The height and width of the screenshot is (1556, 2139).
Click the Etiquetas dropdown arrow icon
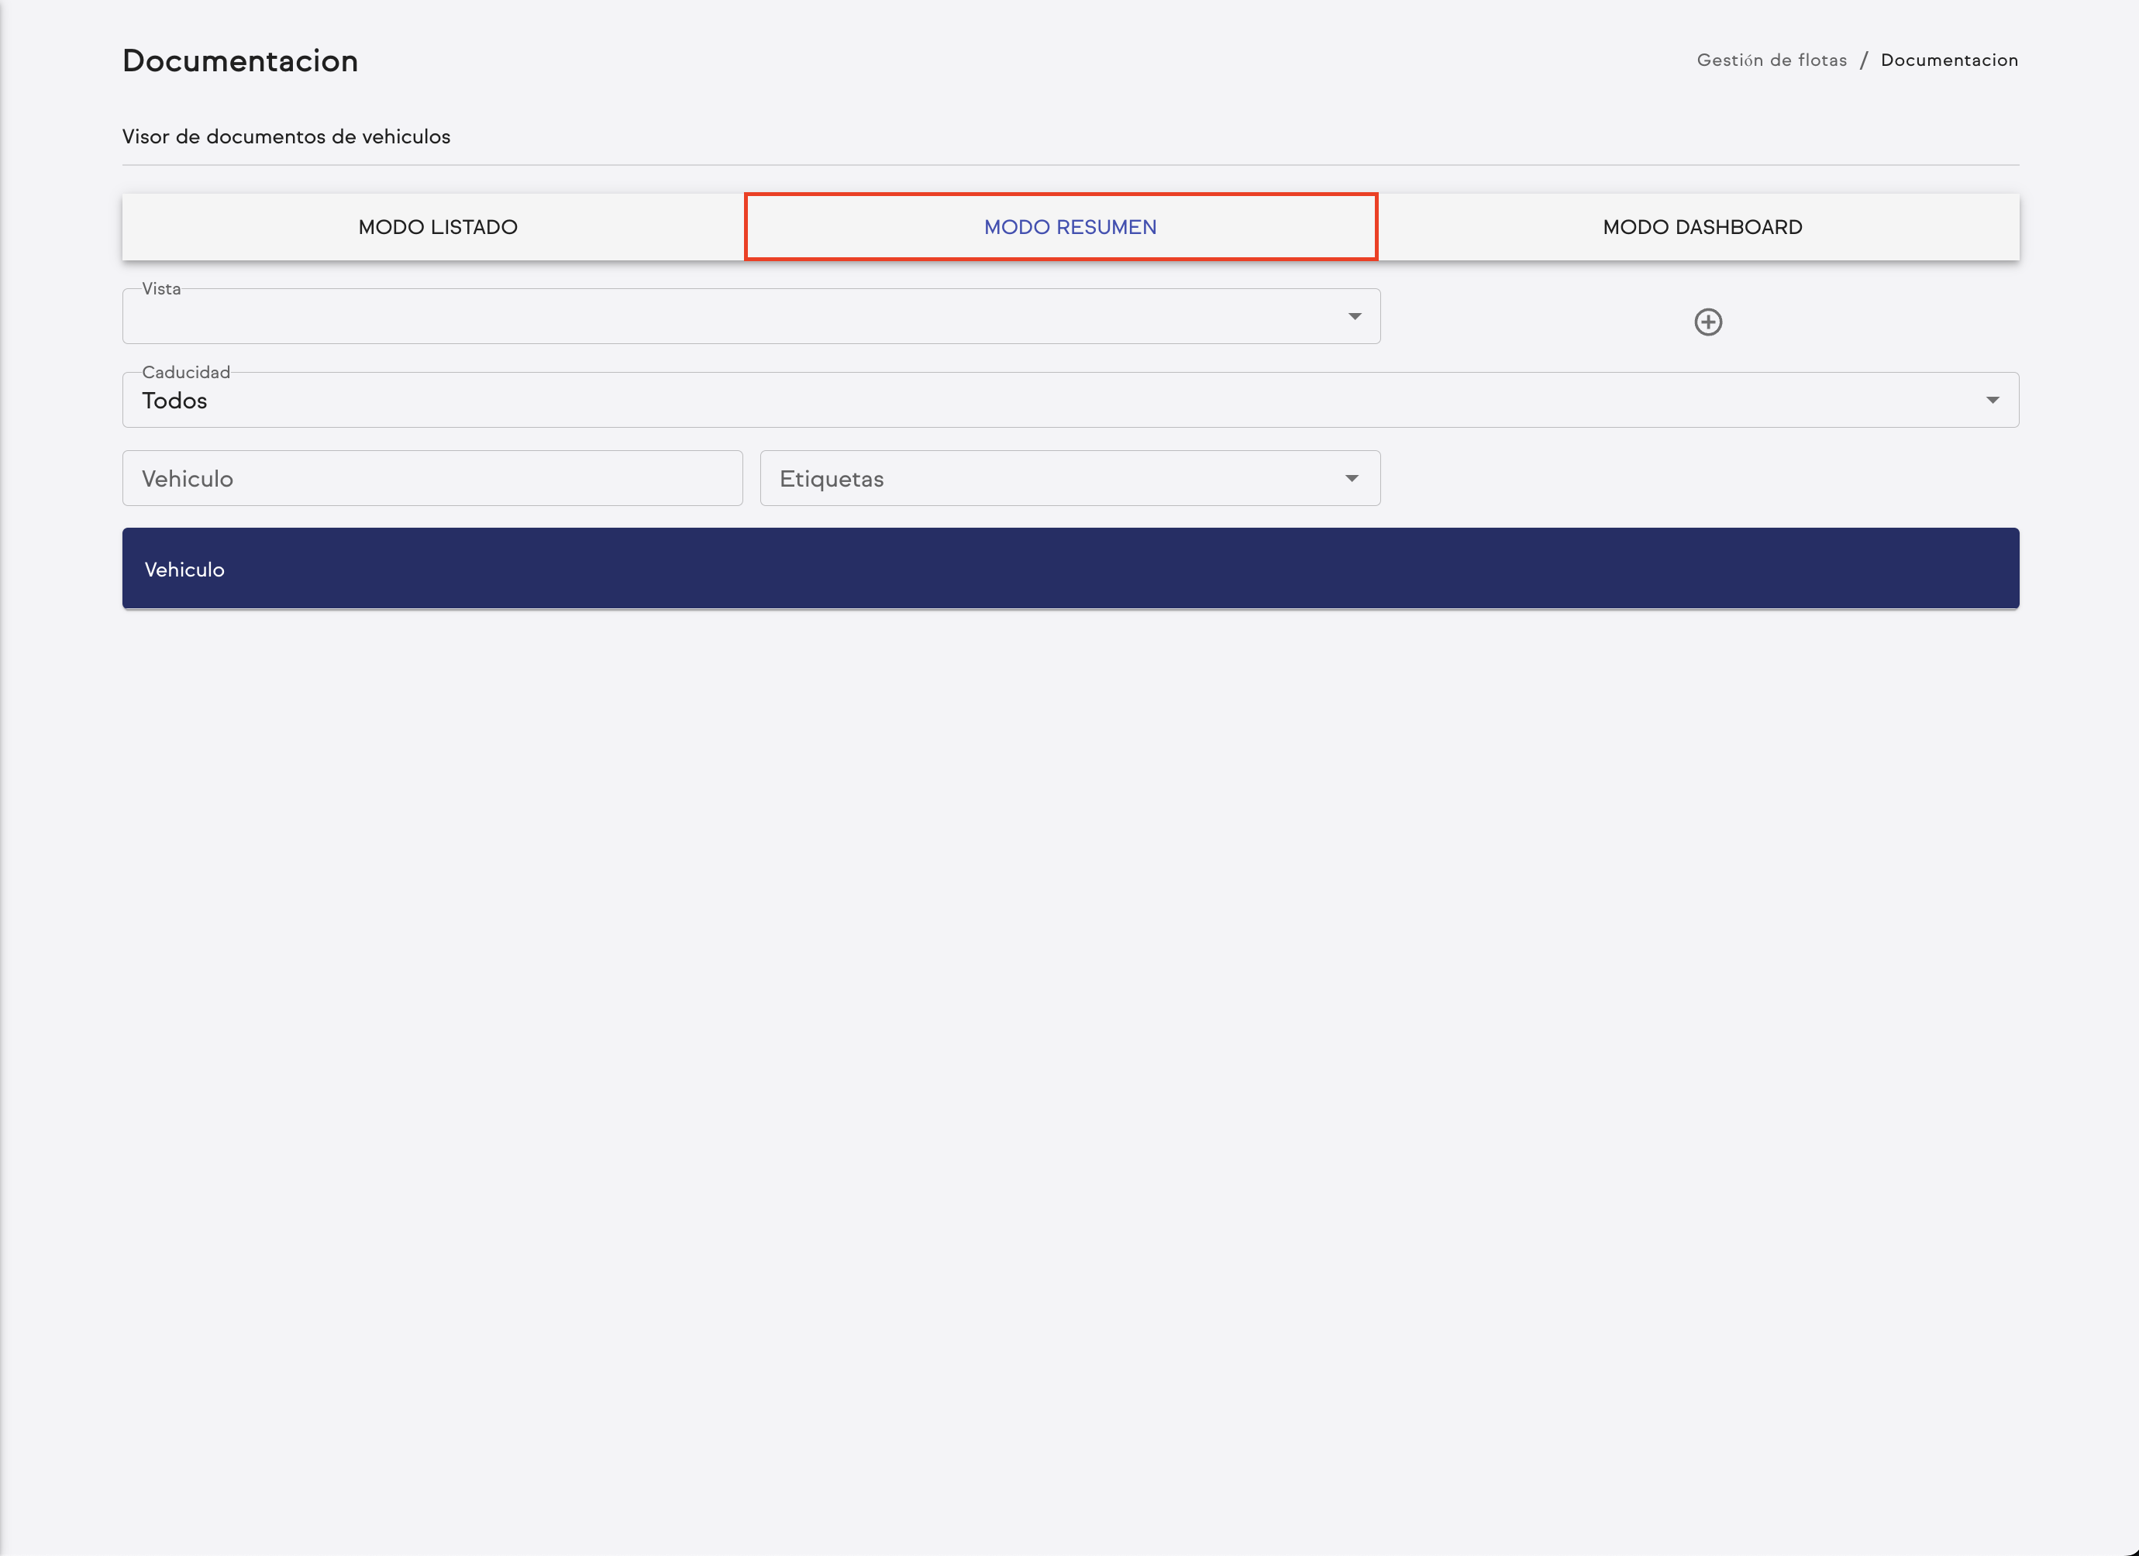point(1352,479)
